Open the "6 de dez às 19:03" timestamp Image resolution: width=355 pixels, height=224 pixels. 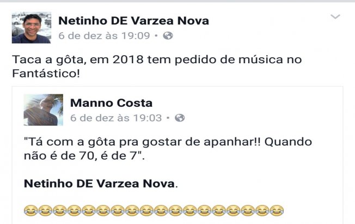[116, 118]
